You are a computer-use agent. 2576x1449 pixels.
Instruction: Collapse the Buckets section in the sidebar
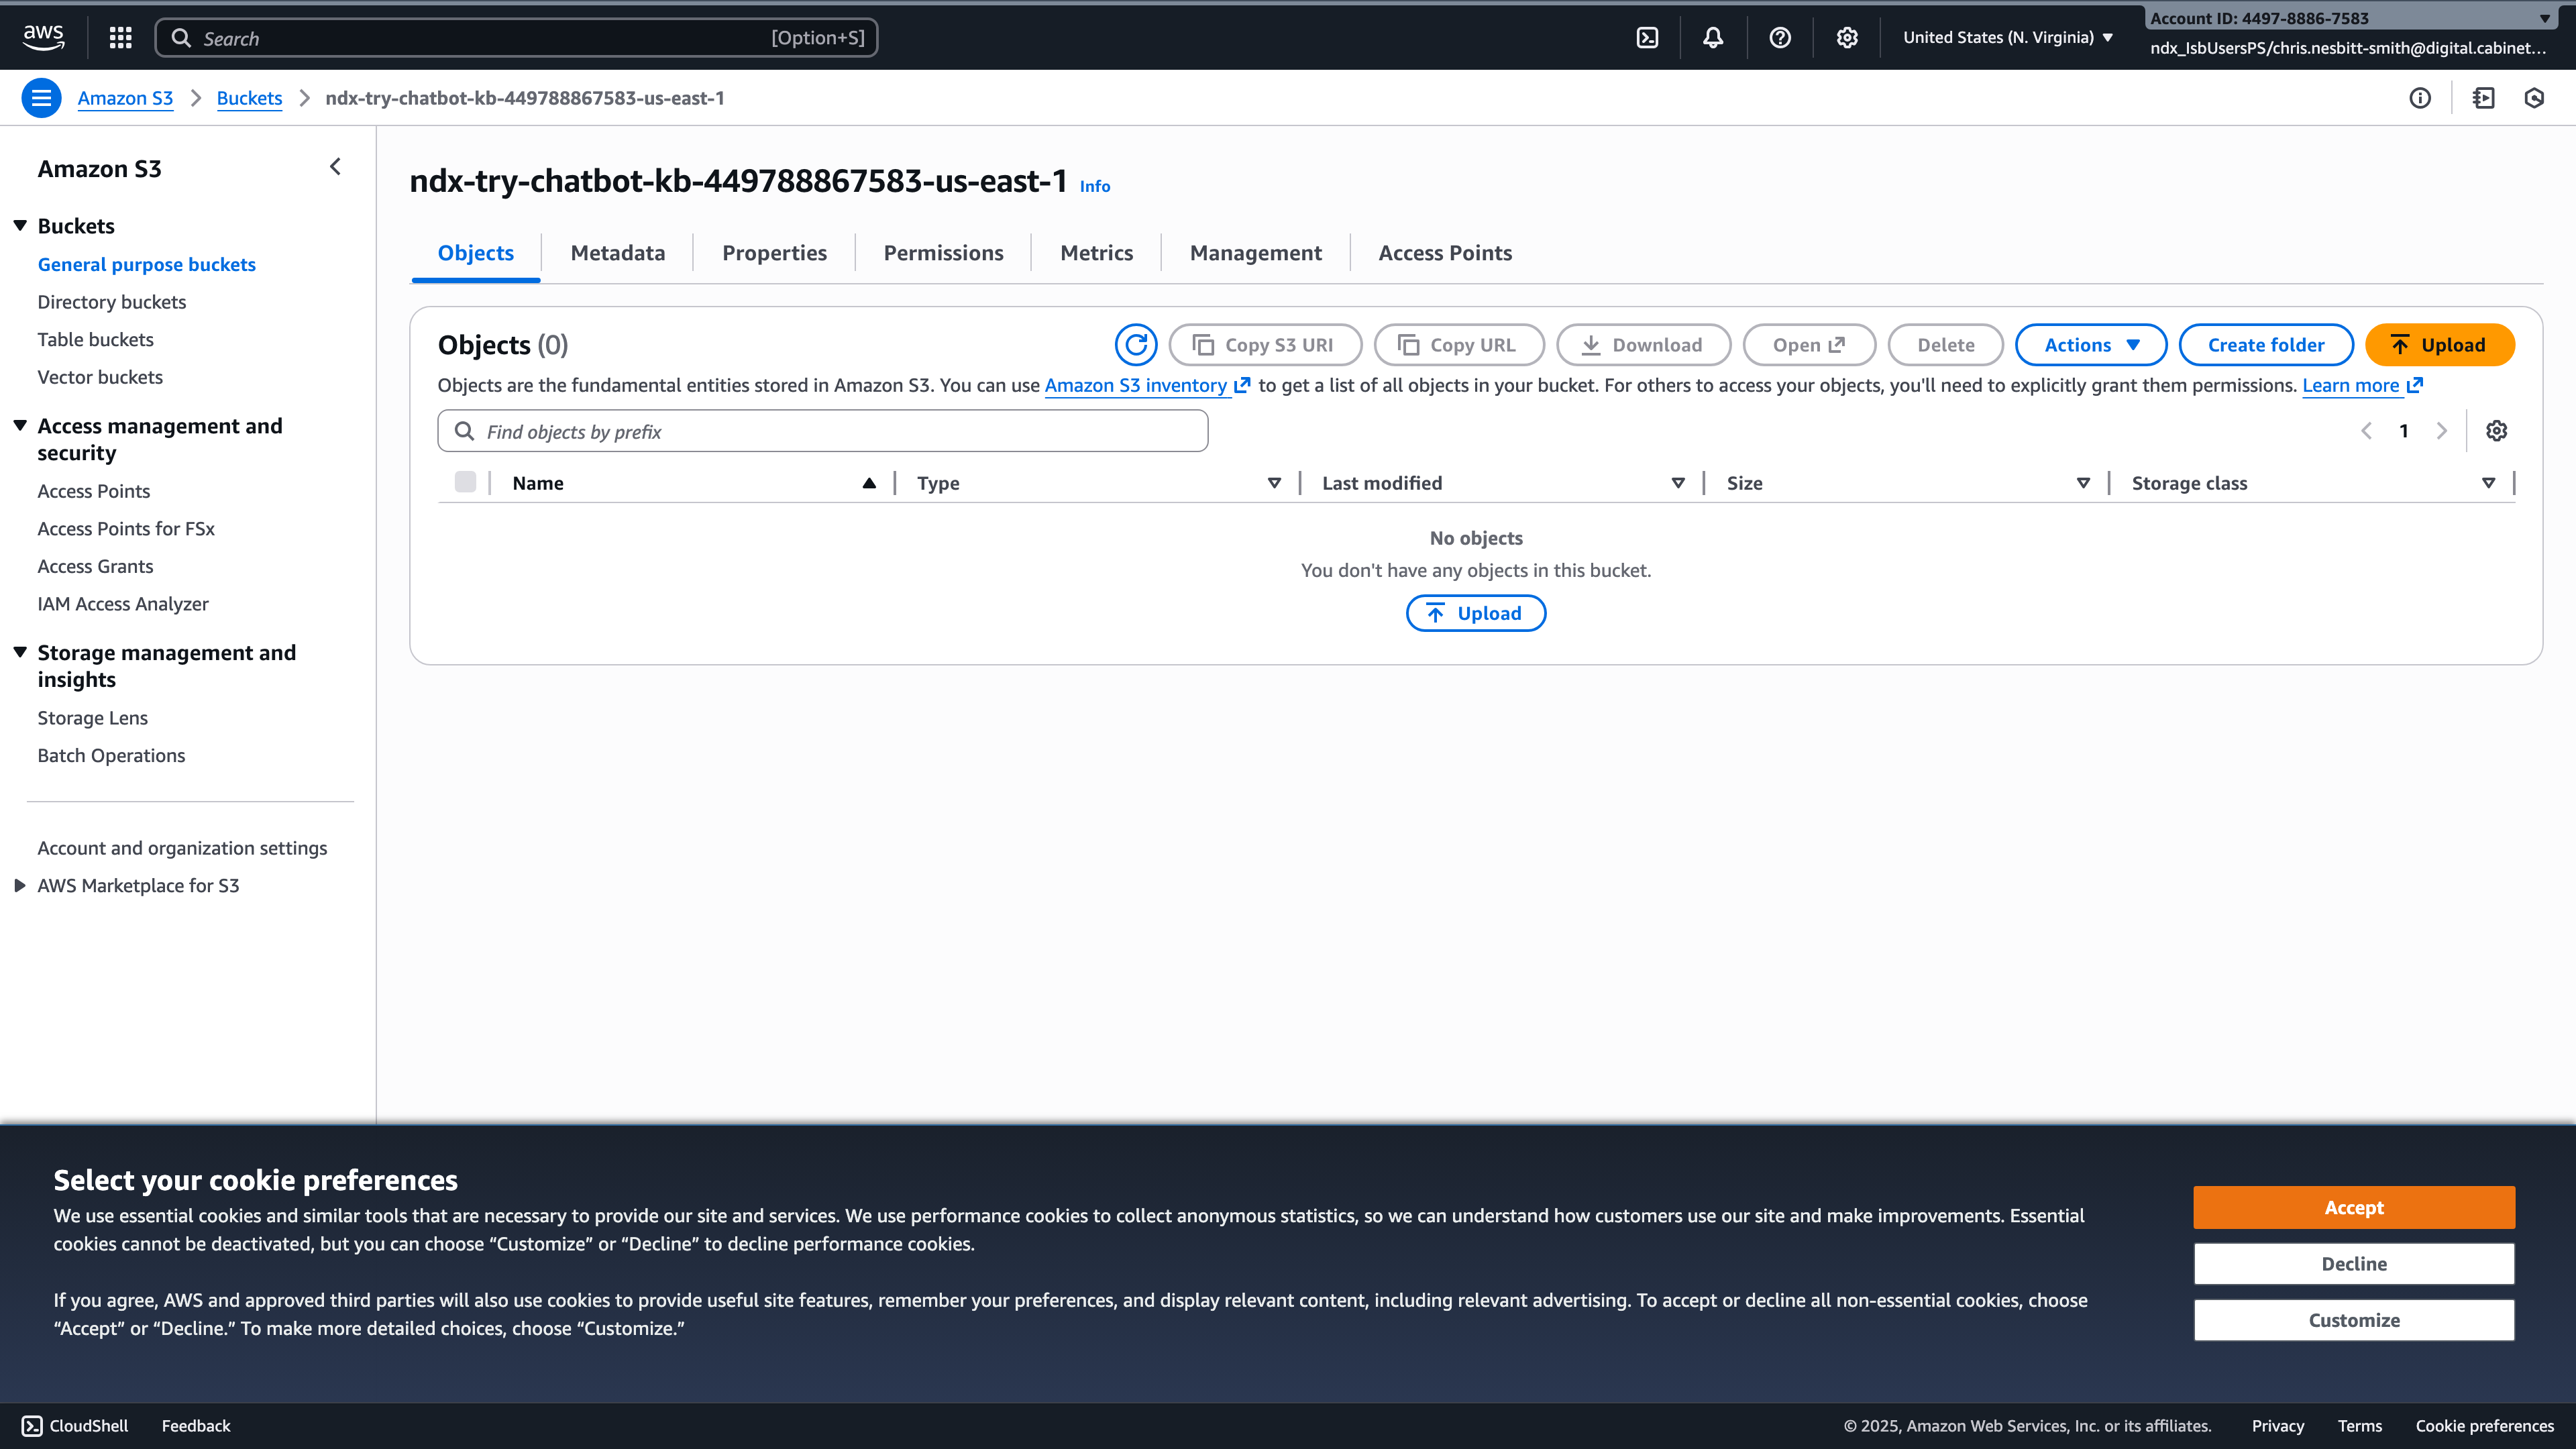click(20, 225)
